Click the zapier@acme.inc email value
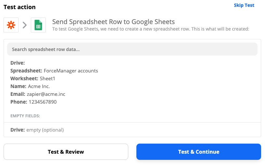The height and width of the screenshot is (167, 265). click(x=46, y=94)
